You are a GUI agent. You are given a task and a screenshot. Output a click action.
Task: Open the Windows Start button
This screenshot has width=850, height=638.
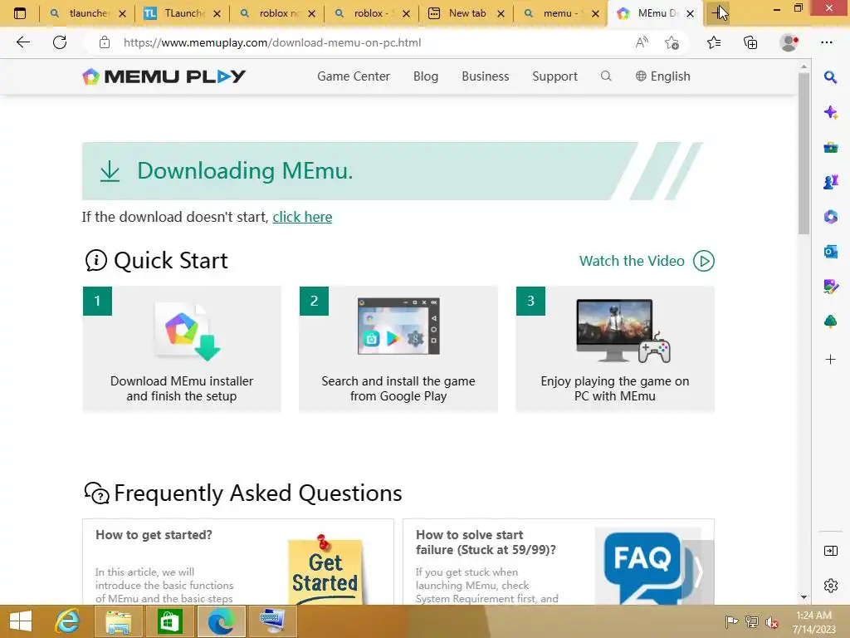21,621
